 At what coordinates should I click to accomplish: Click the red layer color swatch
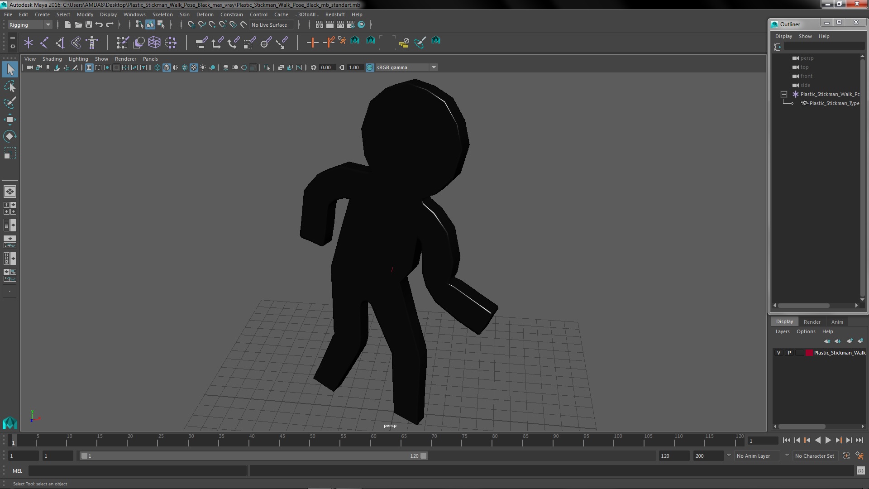tap(809, 353)
